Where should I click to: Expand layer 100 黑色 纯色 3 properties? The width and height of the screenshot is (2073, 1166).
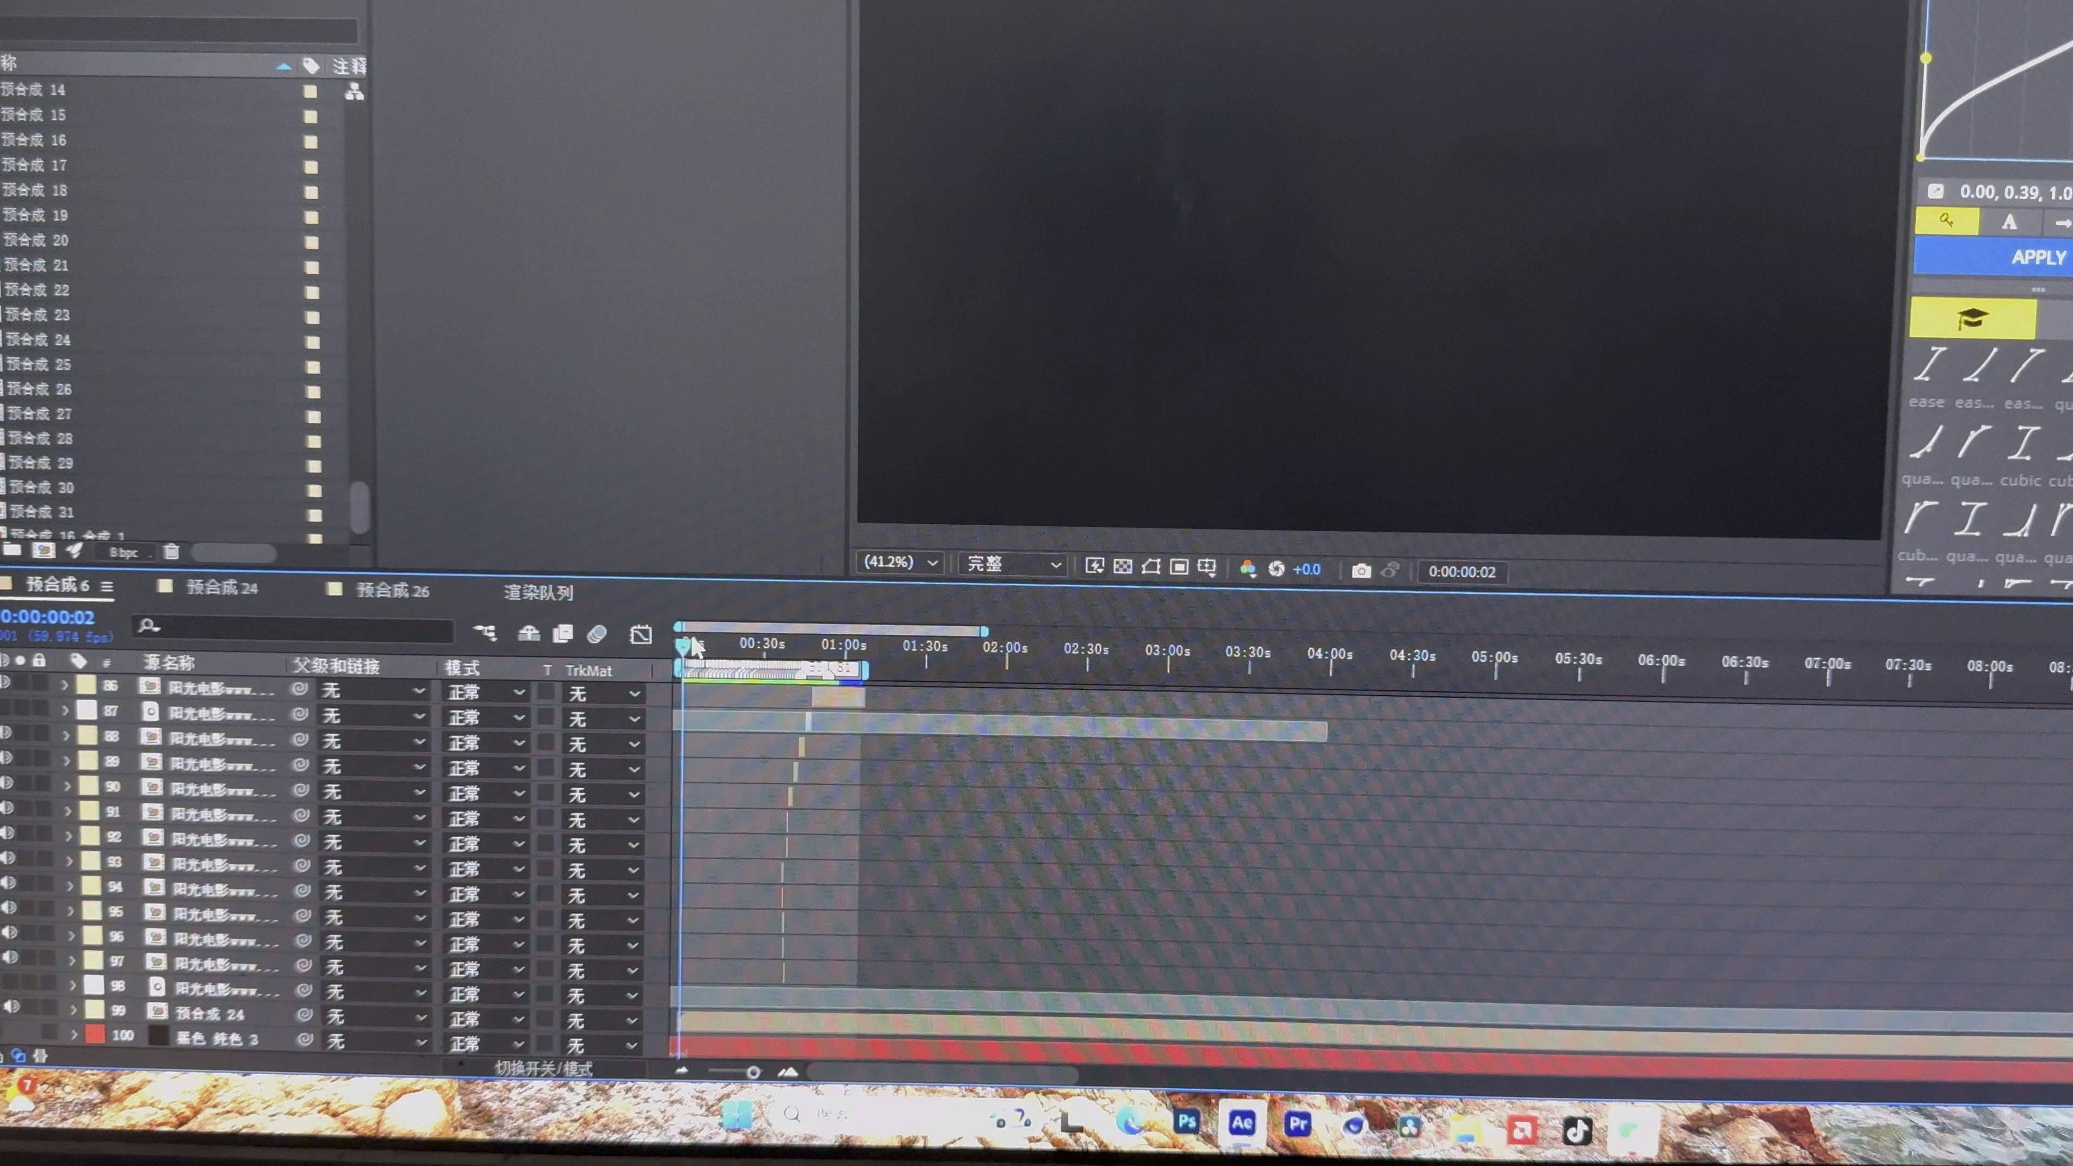(x=74, y=1034)
